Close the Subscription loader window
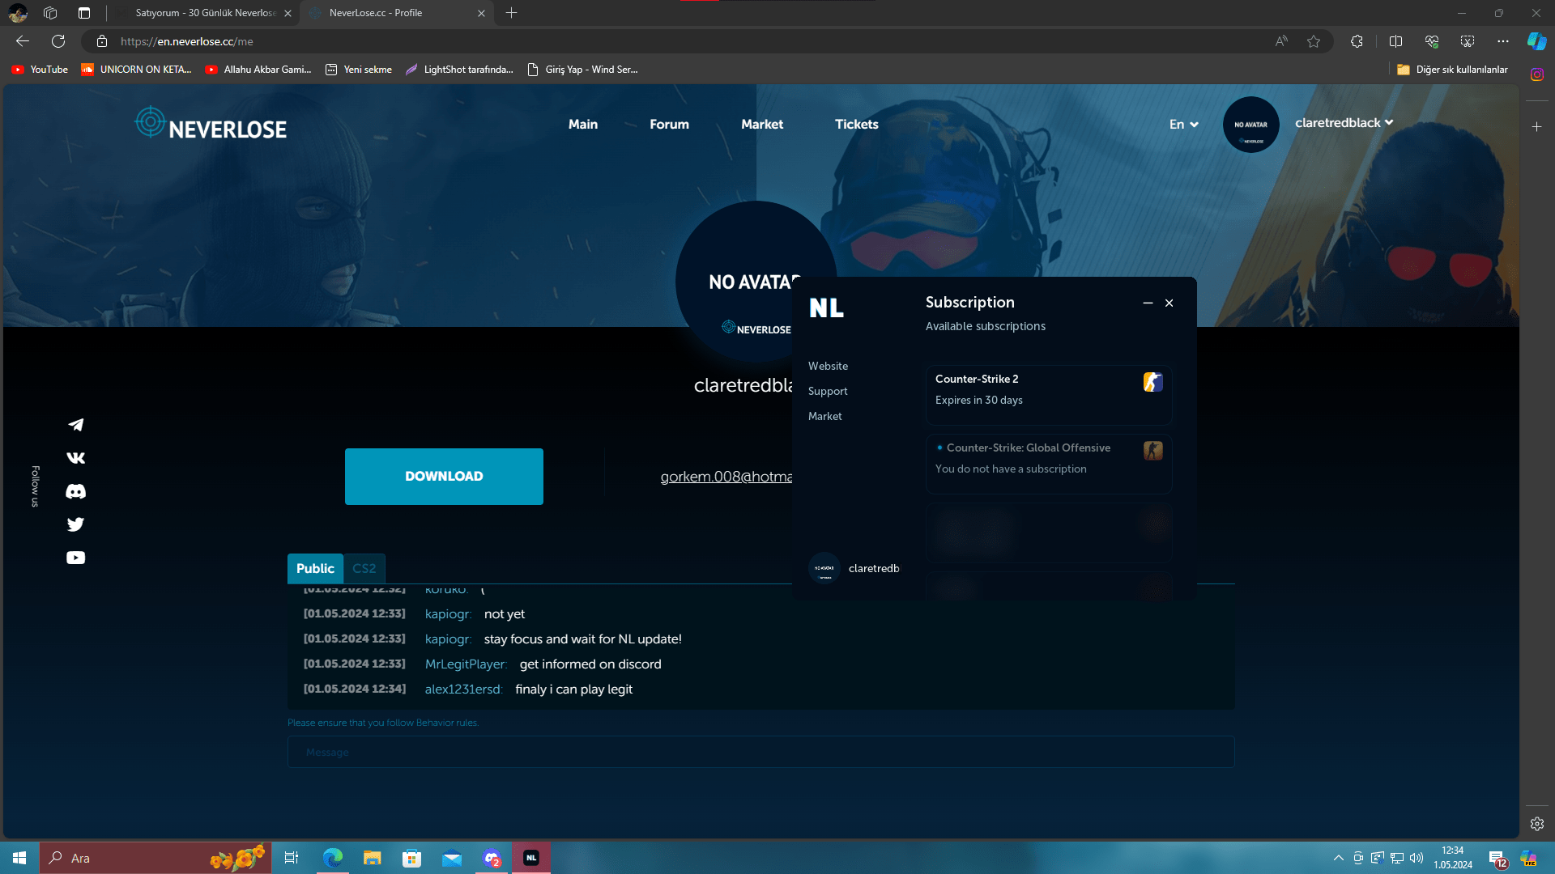 click(x=1169, y=303)
